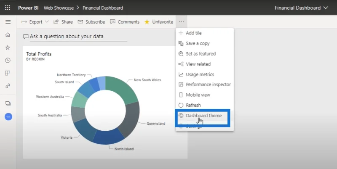The image size is (337, 169).
Task: Open the app launcher waffle icon
Action: point(8,8)
